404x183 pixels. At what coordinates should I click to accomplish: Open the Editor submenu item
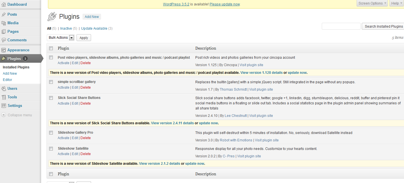[x=7, y=80]
